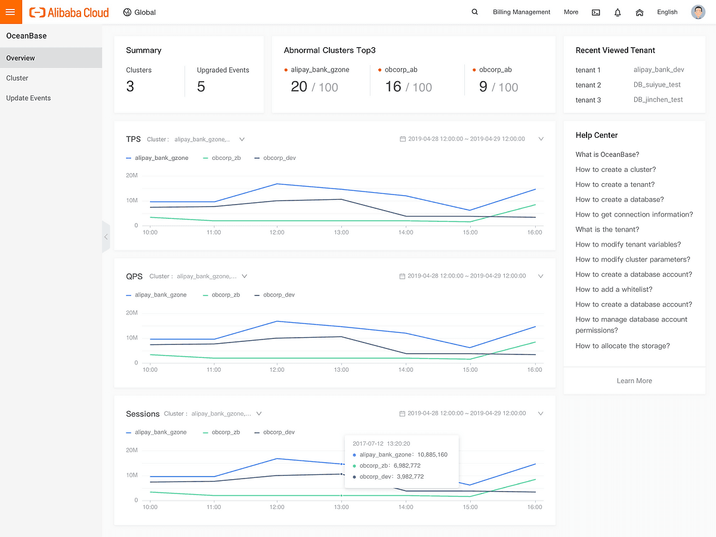Open the search magnifier icon
The image size is (716, 537).
click(475, 12)
